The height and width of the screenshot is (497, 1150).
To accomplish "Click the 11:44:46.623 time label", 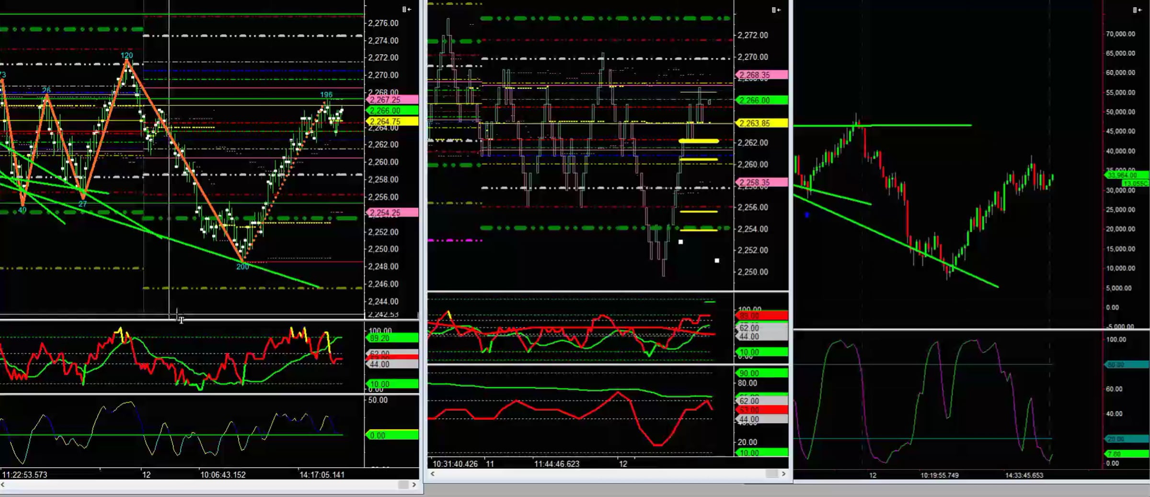I will (x=557, y=464).
